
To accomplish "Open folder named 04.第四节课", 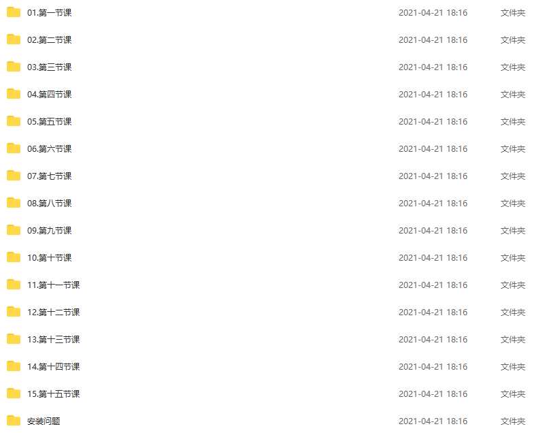I will click(50, 94).
